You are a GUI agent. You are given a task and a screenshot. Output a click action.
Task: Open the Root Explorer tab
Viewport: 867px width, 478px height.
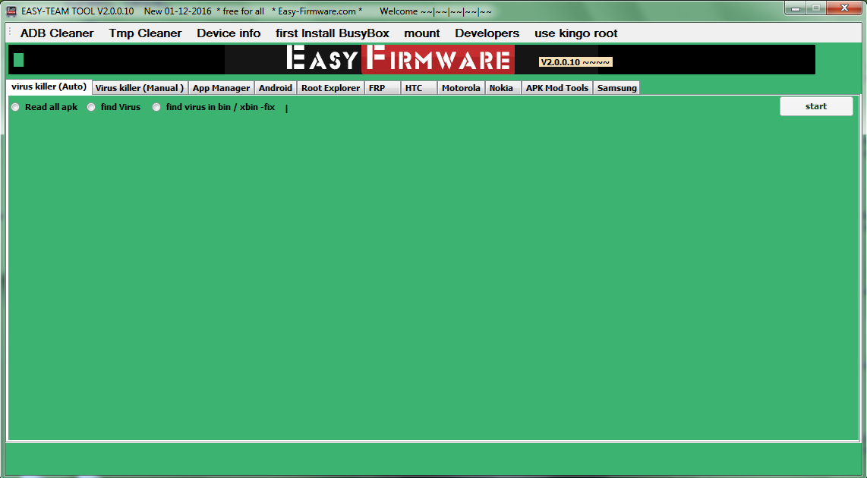coord(331,88)
